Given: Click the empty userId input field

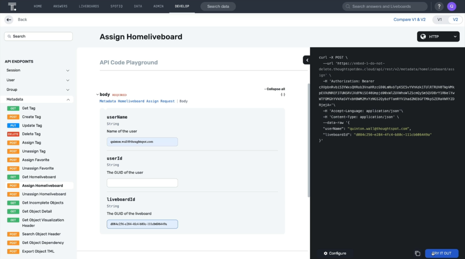Looking at the screenshot, I should click(x=142, y=183).
